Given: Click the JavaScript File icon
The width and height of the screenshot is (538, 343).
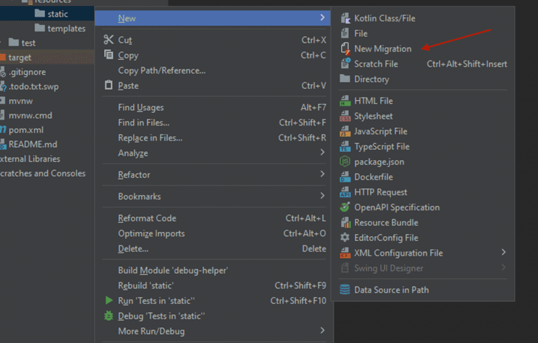Looking at the screenshot, I should [345, 131].
